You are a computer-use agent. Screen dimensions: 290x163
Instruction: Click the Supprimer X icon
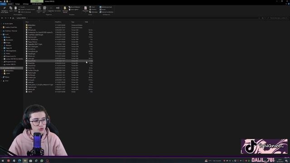(51, 8)
